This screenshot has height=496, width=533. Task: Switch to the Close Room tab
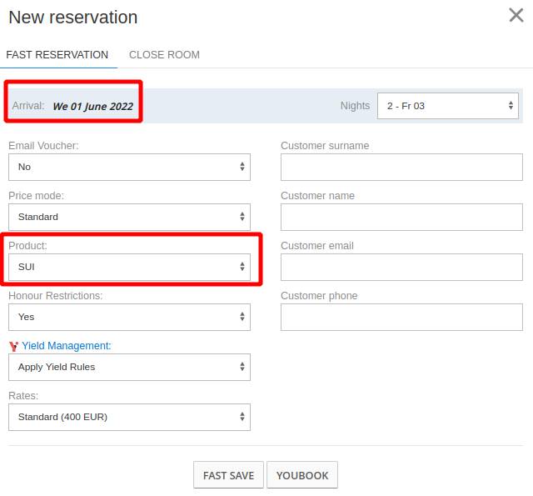click(x=164, y=55)
